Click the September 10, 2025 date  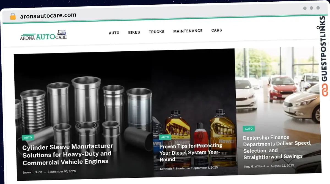pyautogui.click(x=62, y=172)
